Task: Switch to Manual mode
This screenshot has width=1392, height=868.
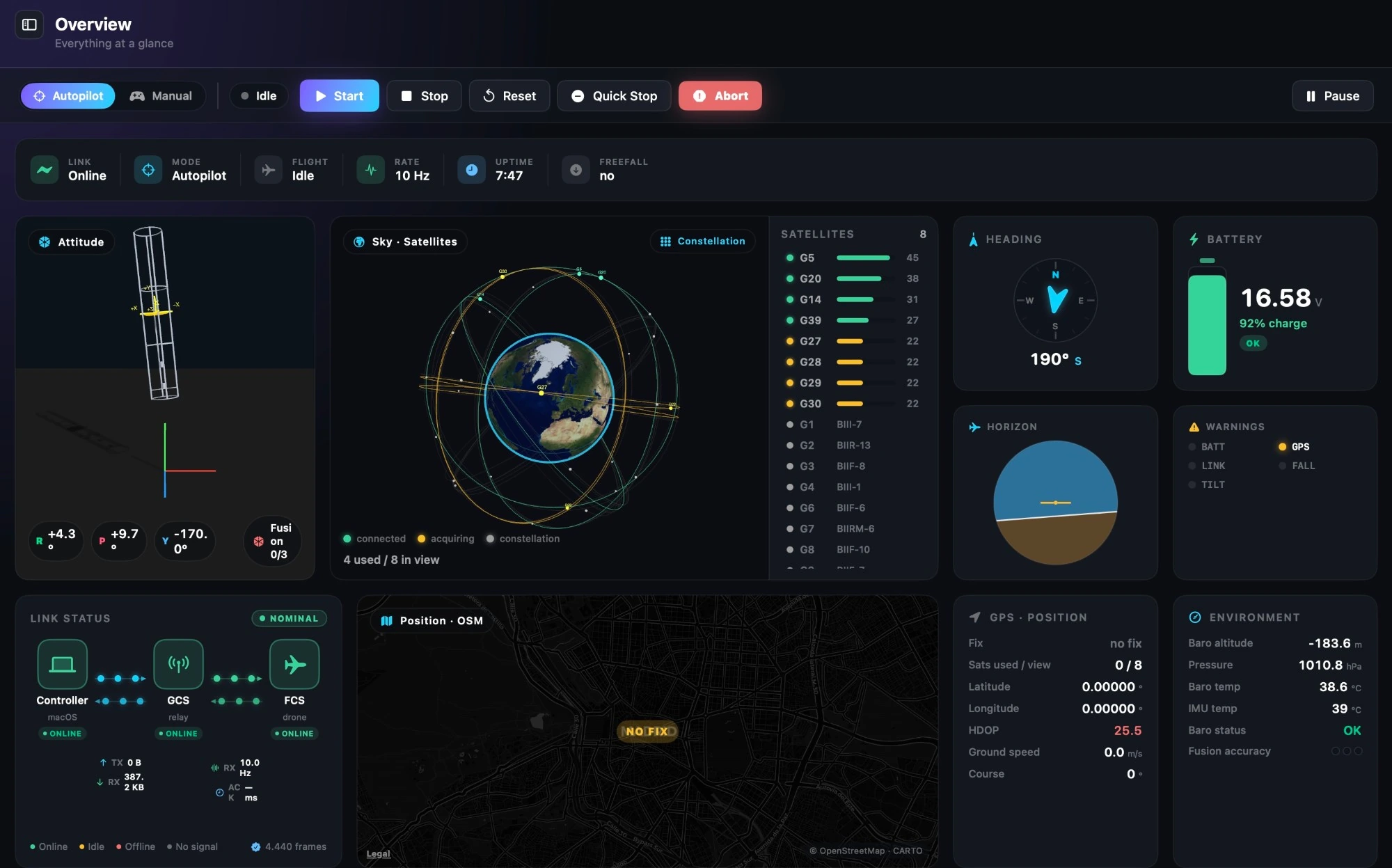Action: [x=161, y=96]
